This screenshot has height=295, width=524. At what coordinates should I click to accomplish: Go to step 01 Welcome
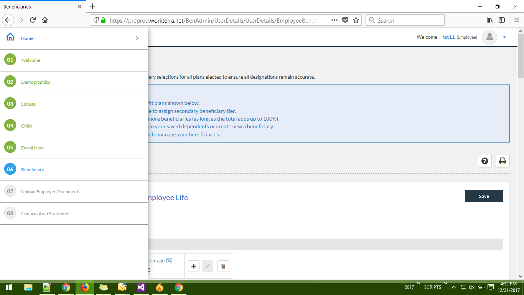pos(74,60)
